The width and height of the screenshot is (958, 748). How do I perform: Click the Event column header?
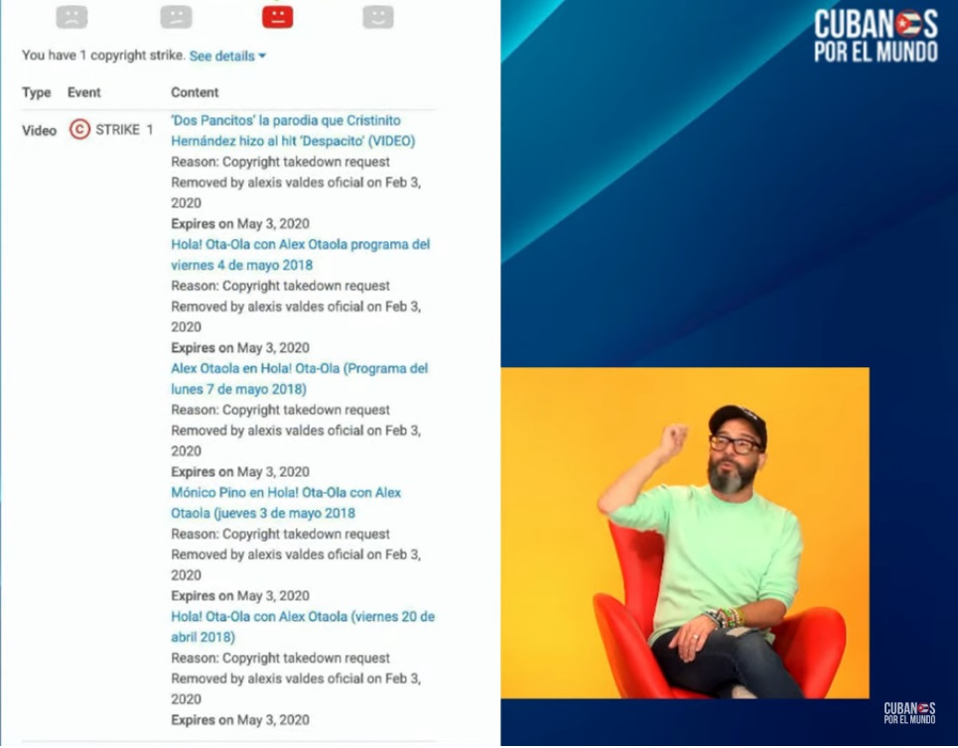84,92
